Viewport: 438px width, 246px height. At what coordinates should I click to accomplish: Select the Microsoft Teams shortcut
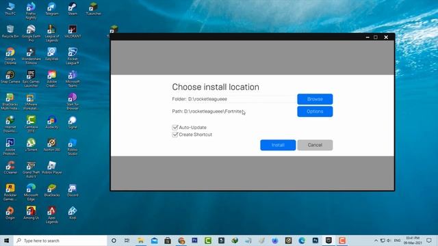(73, 79)
